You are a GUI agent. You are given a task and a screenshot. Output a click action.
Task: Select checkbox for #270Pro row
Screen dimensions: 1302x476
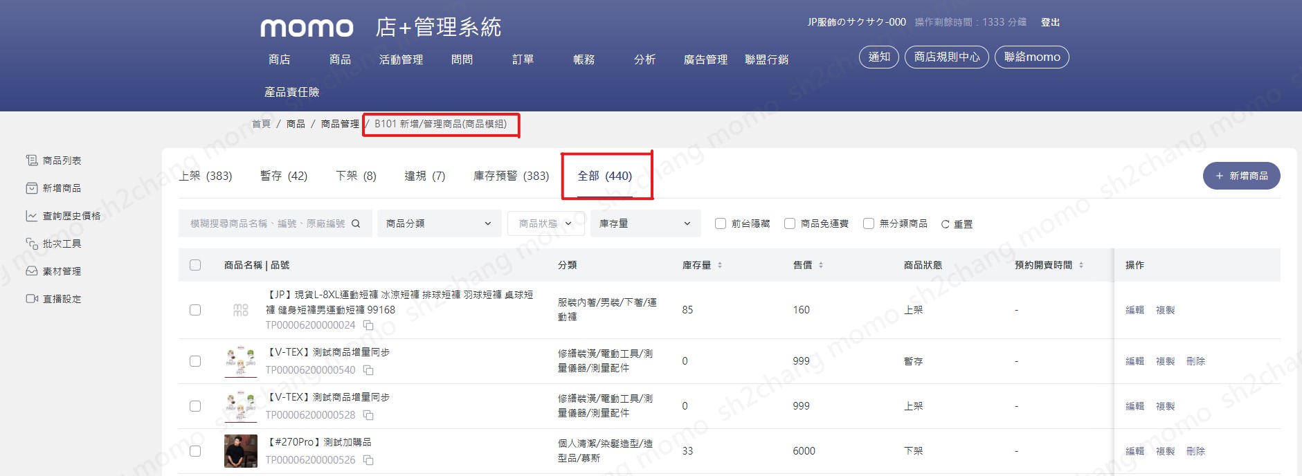(195, 451)
